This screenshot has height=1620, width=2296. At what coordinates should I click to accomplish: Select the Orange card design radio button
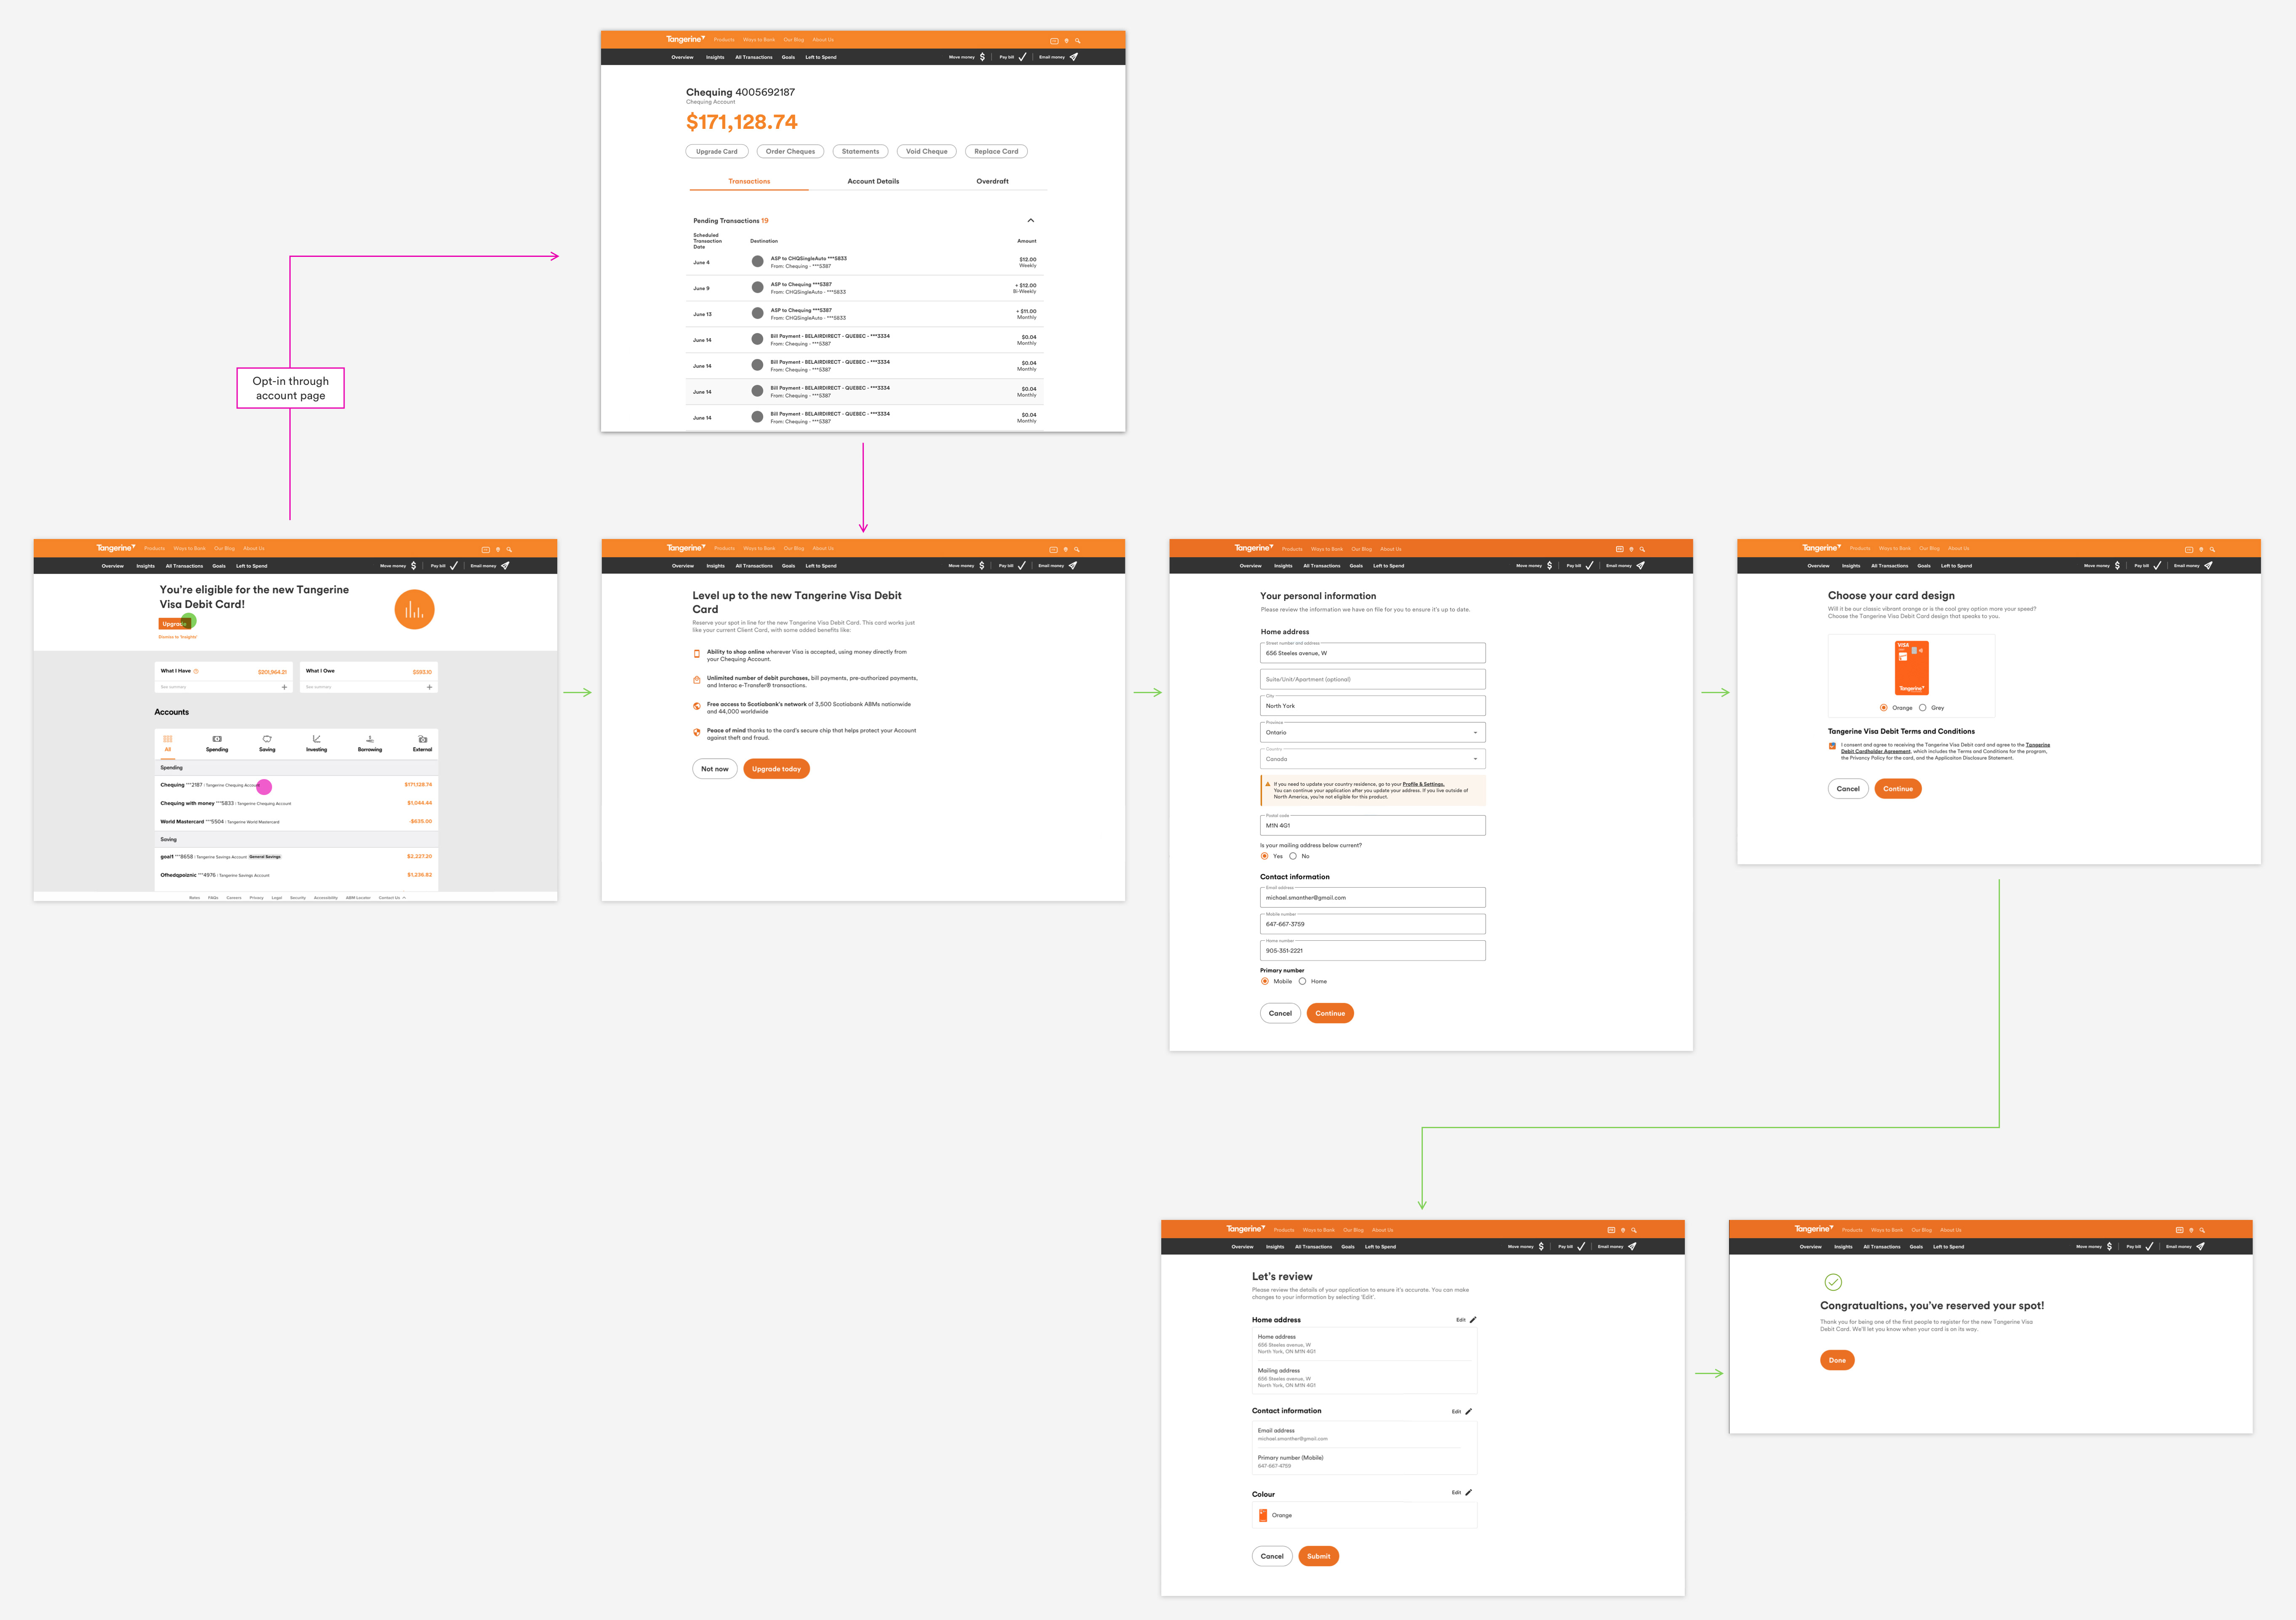tap(1884, 708)
